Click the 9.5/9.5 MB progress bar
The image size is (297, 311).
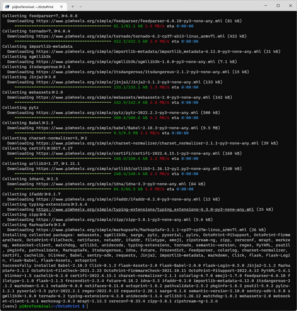63,133
